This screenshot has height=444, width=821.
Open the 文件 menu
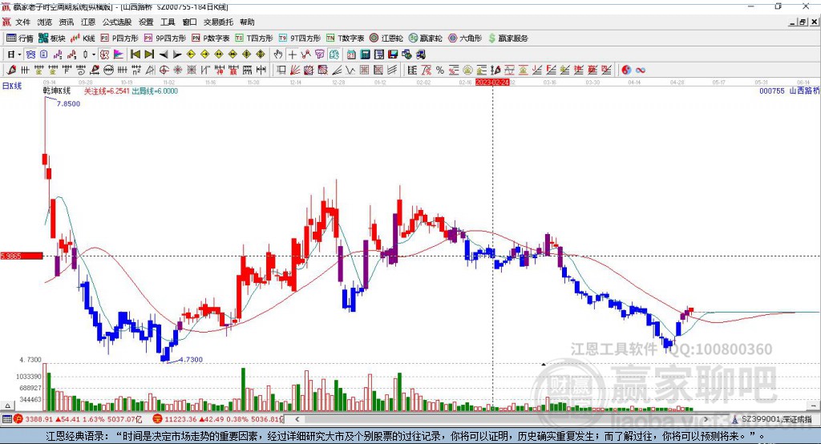click(x=22, y=22)
